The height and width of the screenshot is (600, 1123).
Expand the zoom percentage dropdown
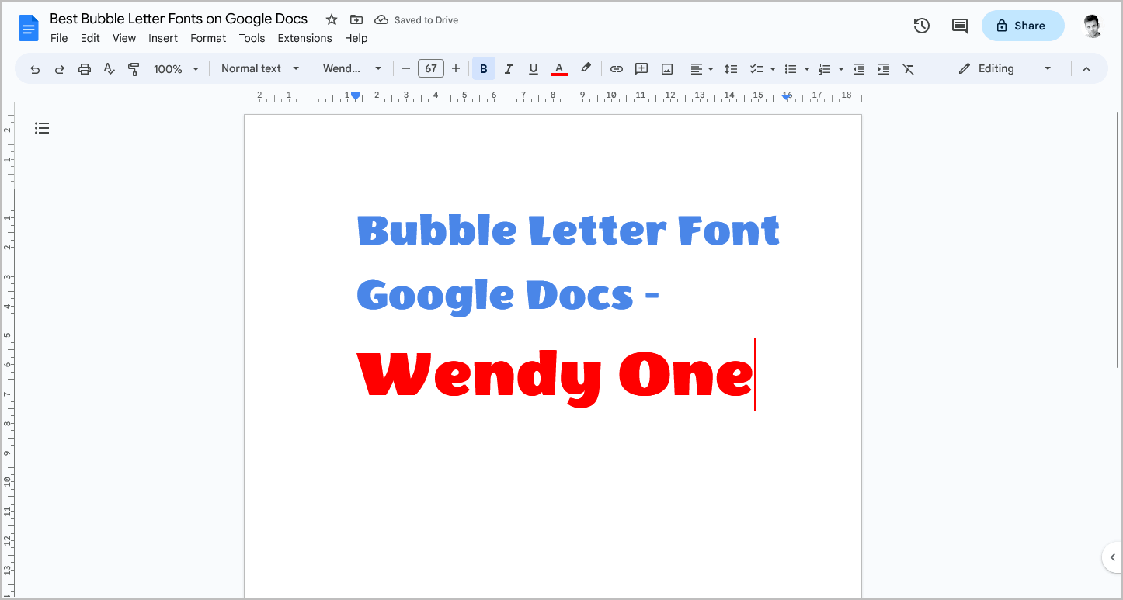coord(176,68)
